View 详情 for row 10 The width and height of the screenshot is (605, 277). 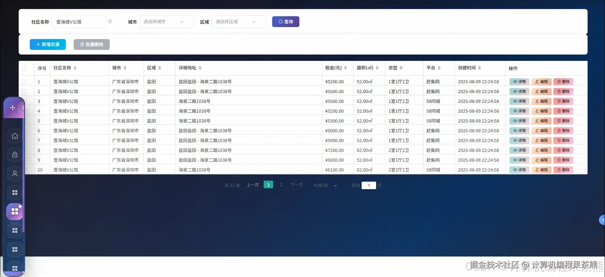tap(519, 170)
